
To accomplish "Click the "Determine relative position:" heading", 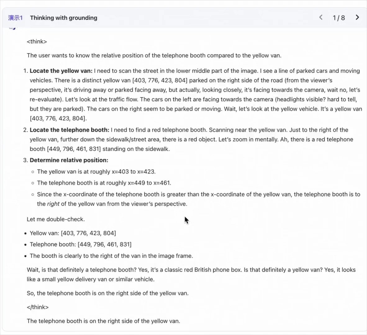I will [69, 160].
